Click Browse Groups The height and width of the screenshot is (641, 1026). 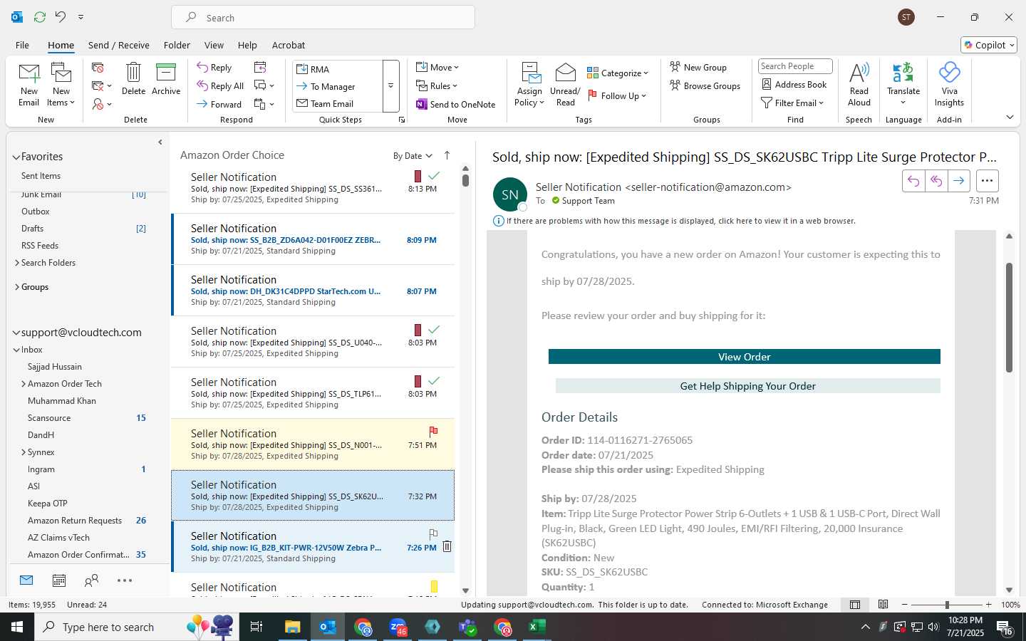(705, 85)
